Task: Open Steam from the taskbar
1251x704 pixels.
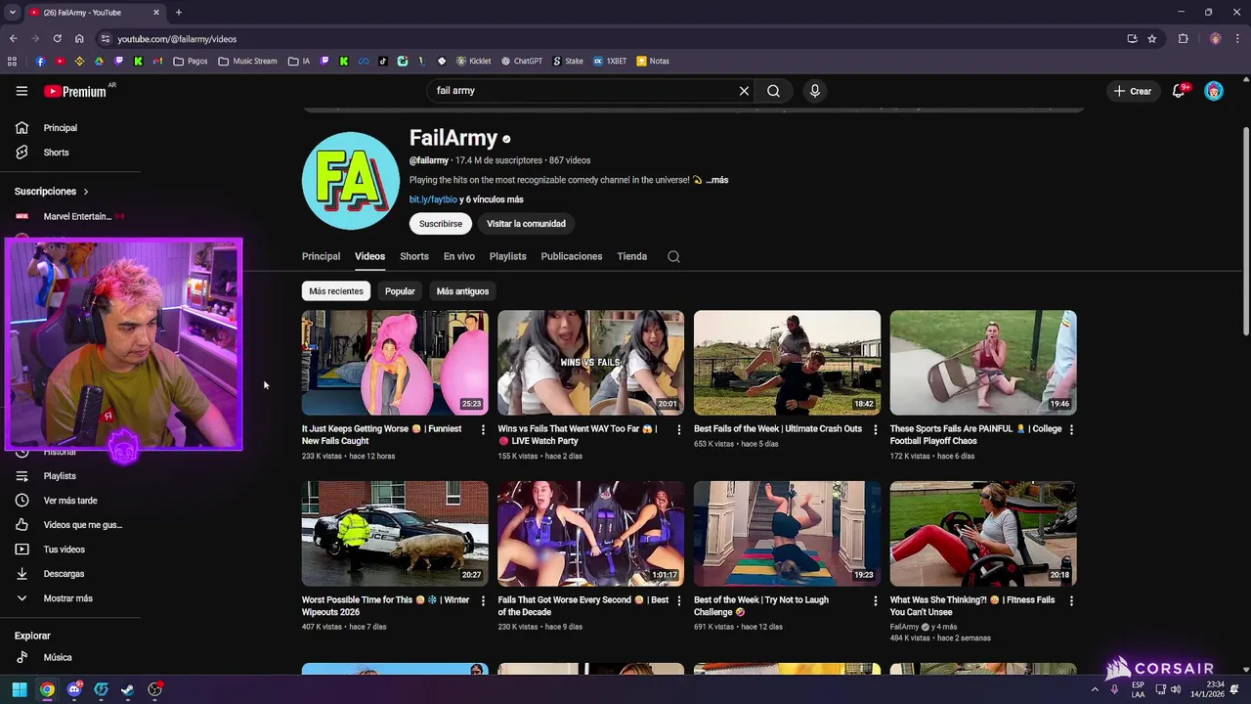Action: click(128, 689)
